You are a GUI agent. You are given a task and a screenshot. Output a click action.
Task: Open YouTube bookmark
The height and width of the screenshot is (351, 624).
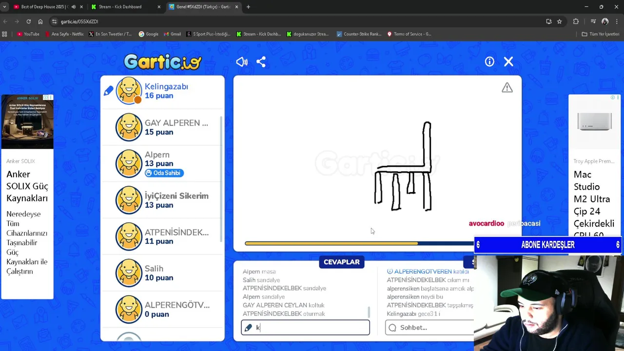point(28,34)
